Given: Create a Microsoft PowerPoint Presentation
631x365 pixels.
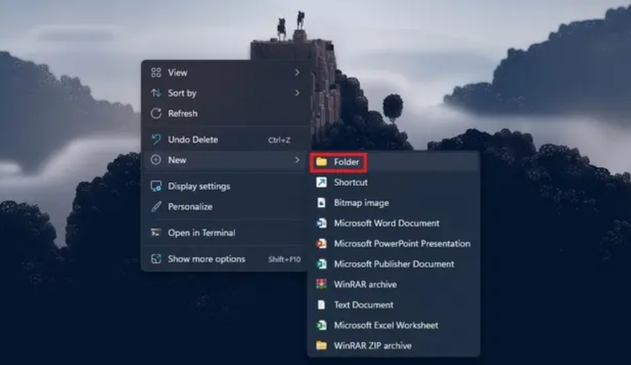Looking at the screenshot, I should [x=394, y=243].
